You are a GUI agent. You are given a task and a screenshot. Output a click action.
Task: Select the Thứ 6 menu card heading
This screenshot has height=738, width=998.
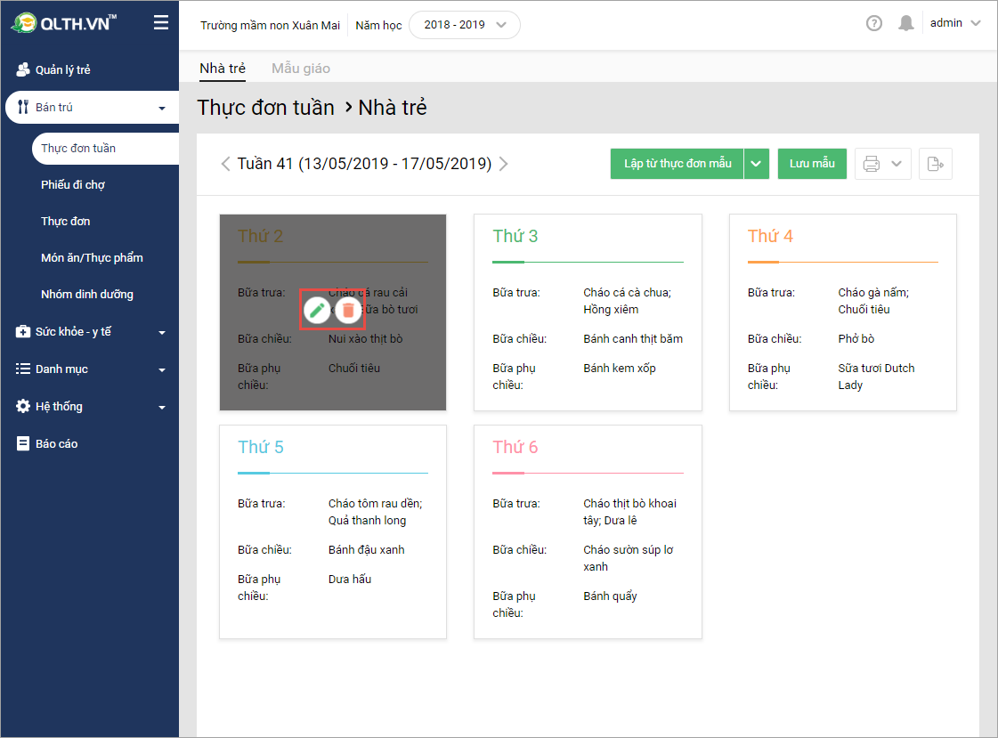[x=515, y=447]
